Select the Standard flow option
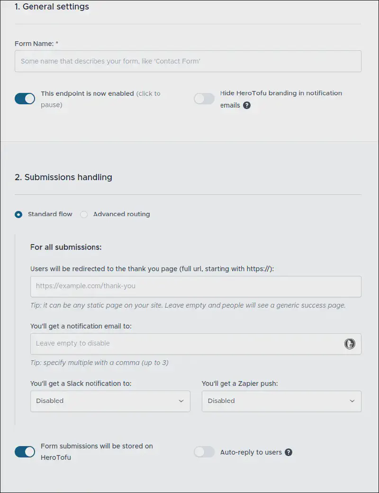 (x=18, y=214)
